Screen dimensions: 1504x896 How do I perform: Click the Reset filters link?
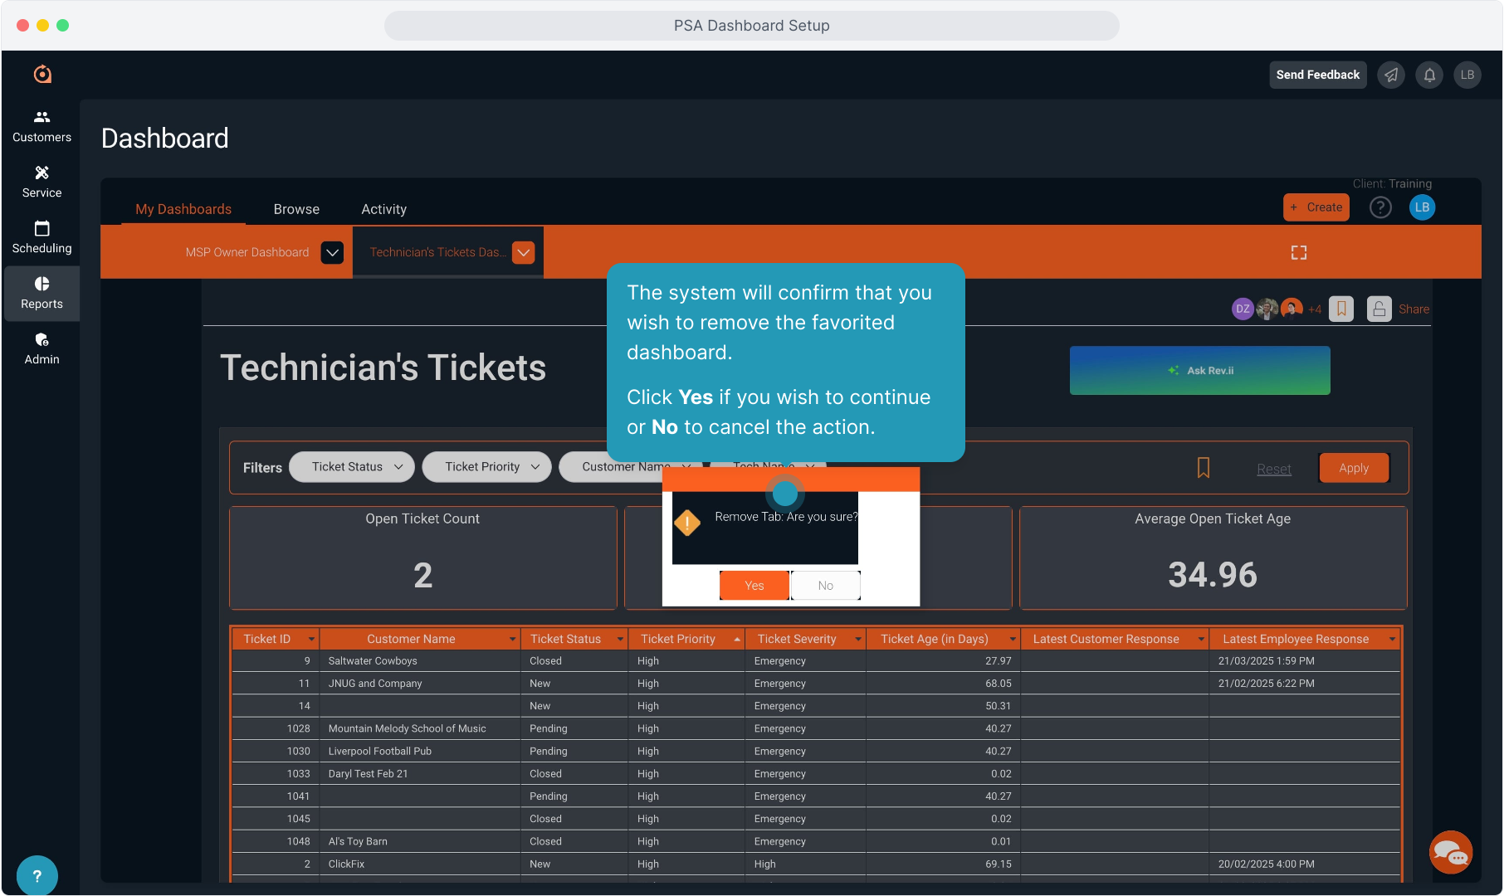tap(1274, 469)
